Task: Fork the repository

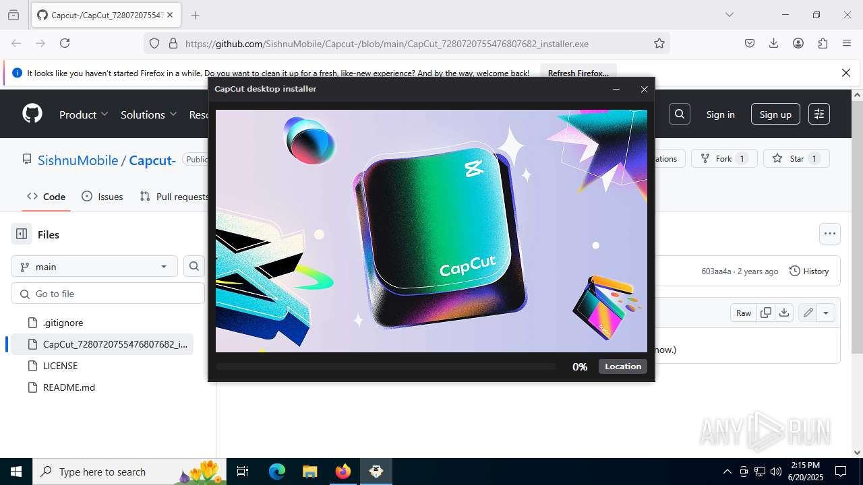Action: point(724,158)
